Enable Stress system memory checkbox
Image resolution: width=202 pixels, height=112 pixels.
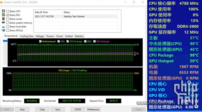(x=7, y=23)
